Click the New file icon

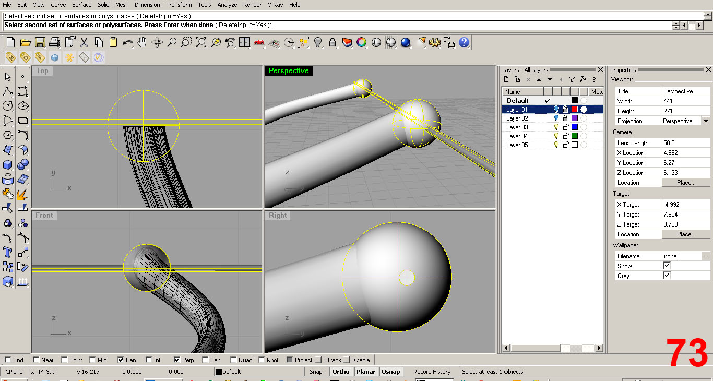(10, 42)
